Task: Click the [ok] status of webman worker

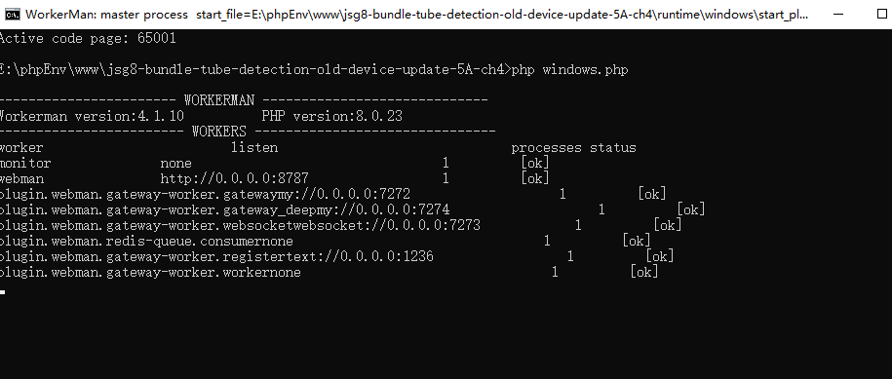Action: tap(535, 179)
